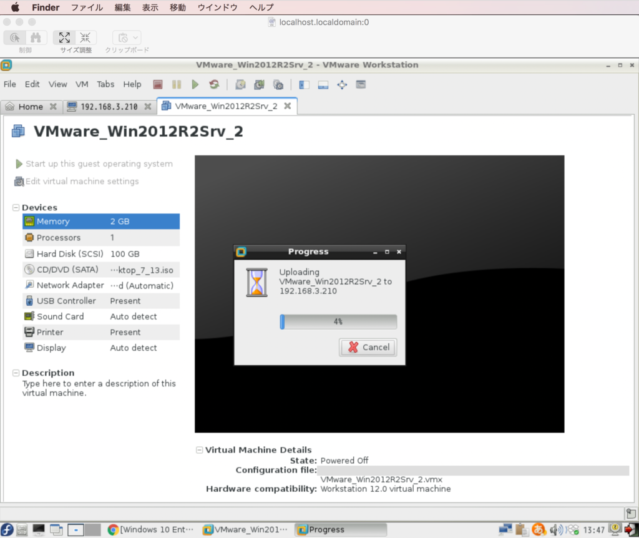Viewport: 639px width, 538px height.
Task: Click the Display device icon
Action: (x=29, y=348)
